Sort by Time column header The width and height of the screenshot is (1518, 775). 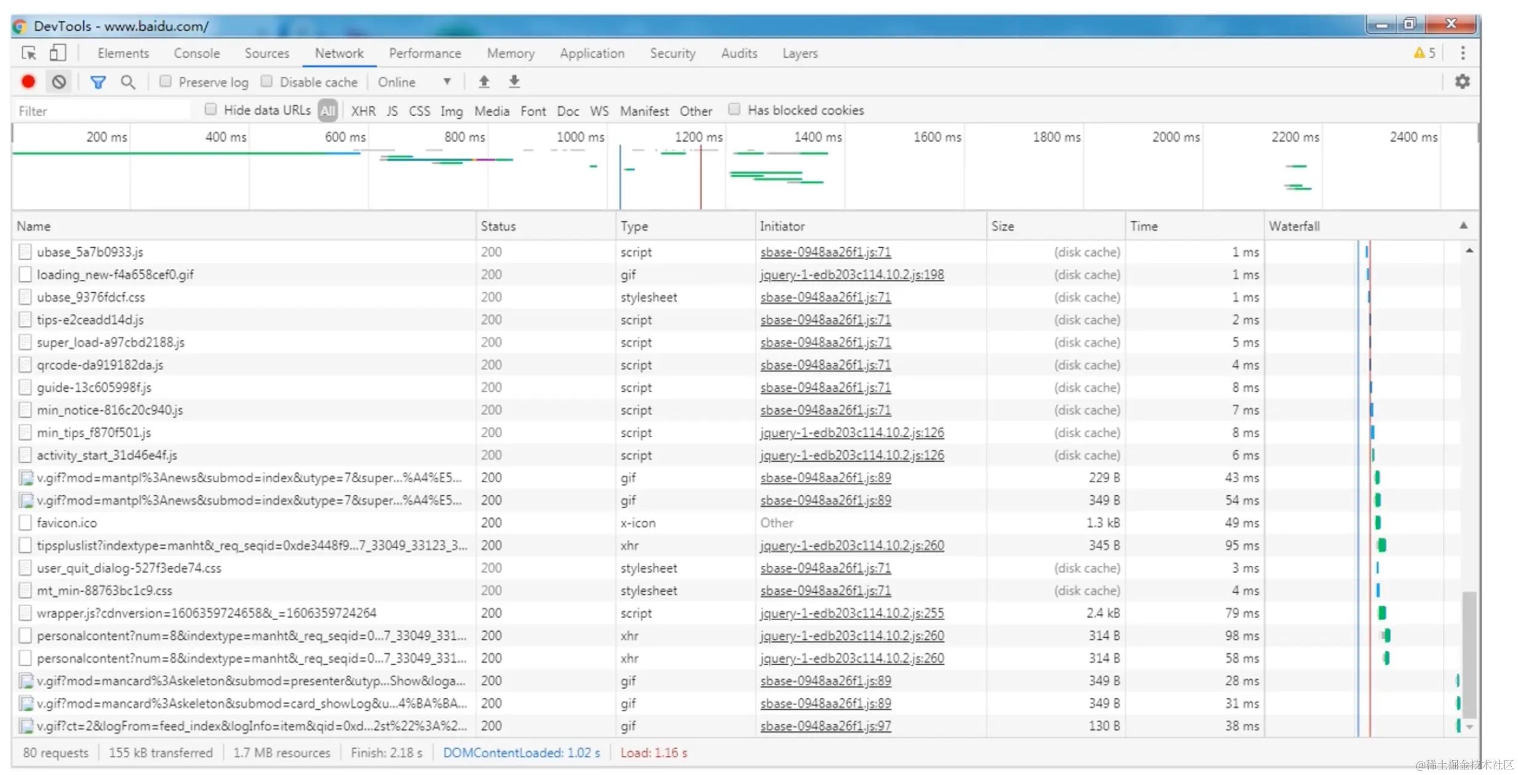click(1195, 226)
